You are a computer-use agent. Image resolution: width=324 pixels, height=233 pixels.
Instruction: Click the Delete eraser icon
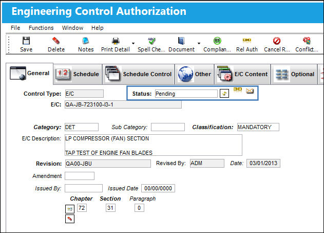[x=56, y=41]
